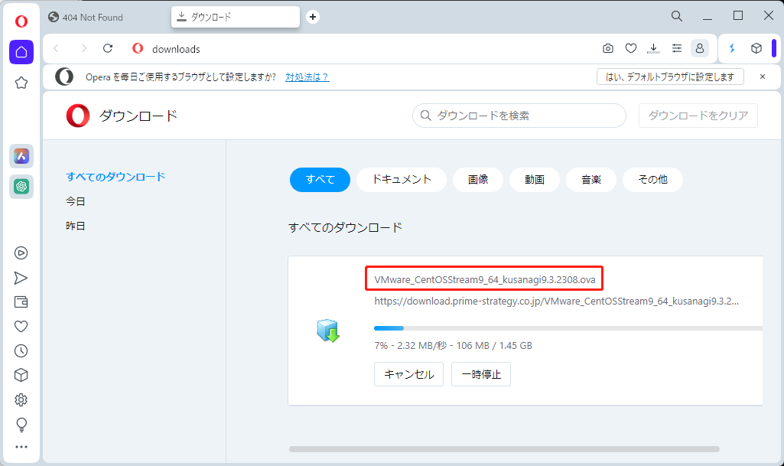Viewport: 784px width, 466px height.
Task: Add page to bookmarks heart icon
Action: (631, 48)
